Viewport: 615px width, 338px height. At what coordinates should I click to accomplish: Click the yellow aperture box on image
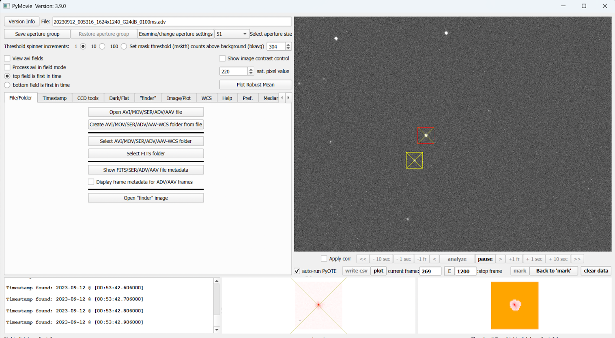point(414,161)
